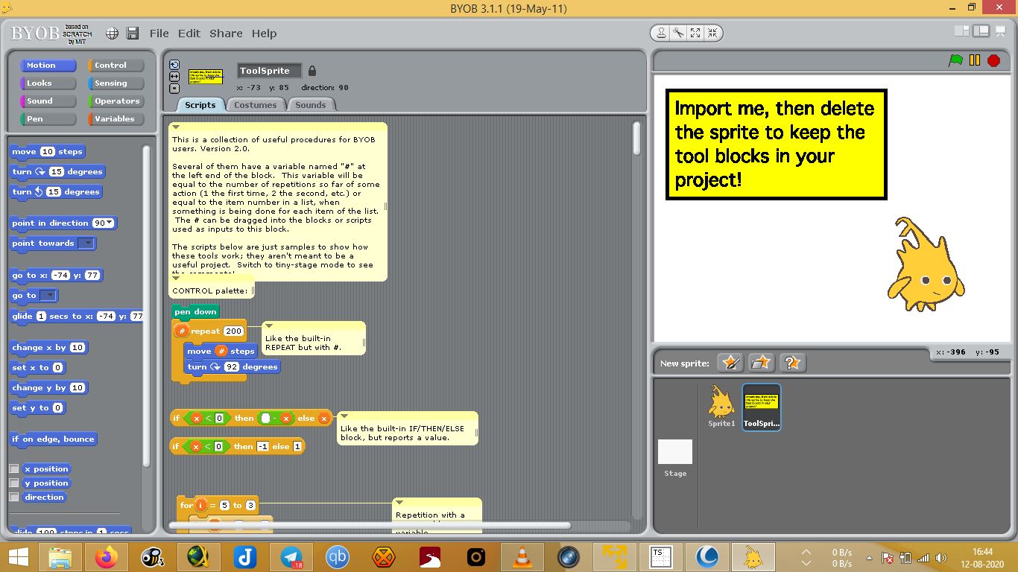This screenshot has height=572, width=1018.
Task: Choose new sprite from file
Action: [761, 363]
